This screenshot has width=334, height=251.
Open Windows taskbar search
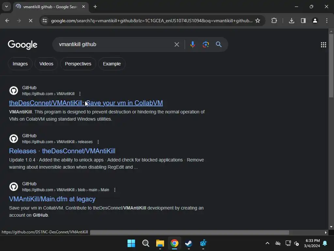(146, 243)
